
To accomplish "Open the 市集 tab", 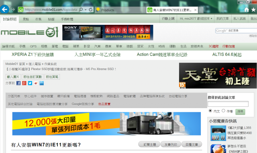I will tap(39, 19).
